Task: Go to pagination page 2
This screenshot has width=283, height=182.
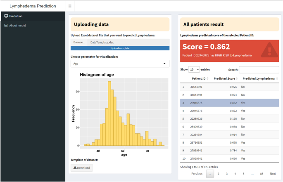Action: [x=218, y=174]
